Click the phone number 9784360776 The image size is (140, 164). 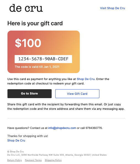(94, 128)
